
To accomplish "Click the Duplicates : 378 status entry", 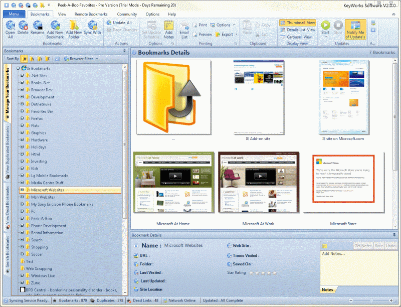I will (107, 300).
